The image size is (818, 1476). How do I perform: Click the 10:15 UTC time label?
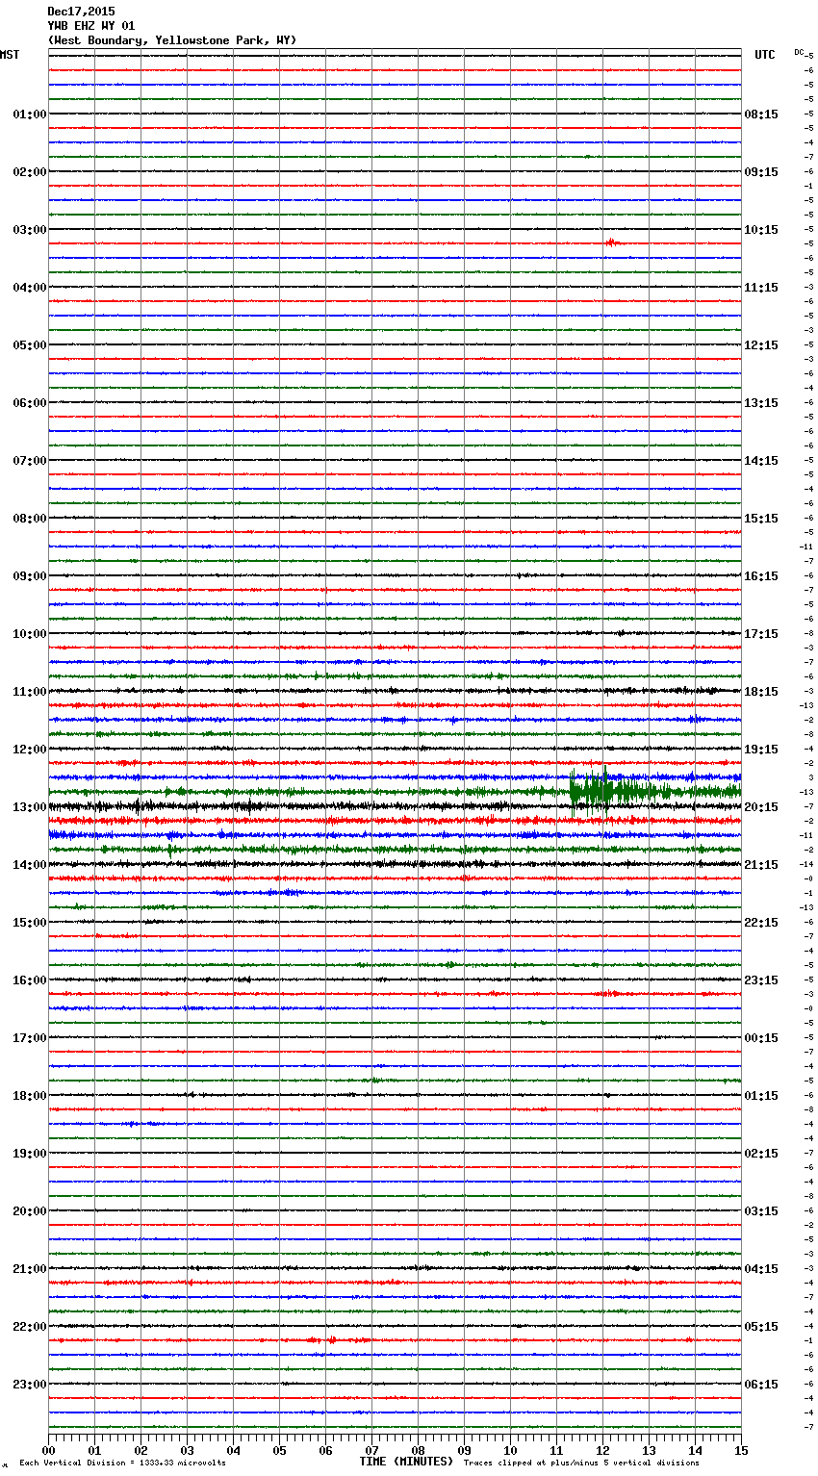761,230
